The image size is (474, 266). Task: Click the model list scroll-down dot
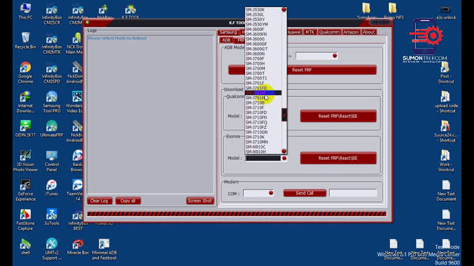(x=284, y=151)
